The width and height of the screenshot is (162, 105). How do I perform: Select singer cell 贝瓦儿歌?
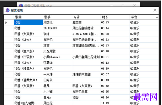57,51
